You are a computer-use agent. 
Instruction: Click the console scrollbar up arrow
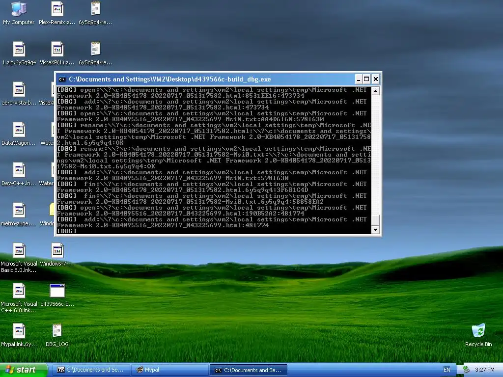[375, 91]
